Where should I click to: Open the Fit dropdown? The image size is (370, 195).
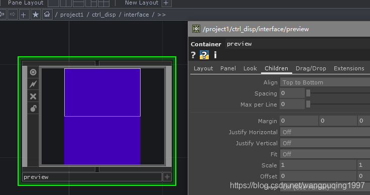point(325,154)
